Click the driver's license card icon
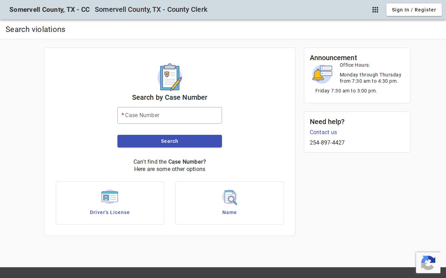Image resolution: width=446 pixels, height=278 pixels. point(110,197)
